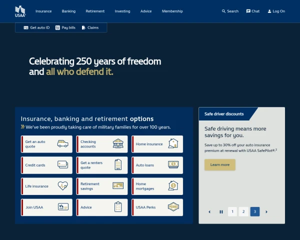
Task: Click Learn more about safe driver discounts
Action: tap(220, 164)
